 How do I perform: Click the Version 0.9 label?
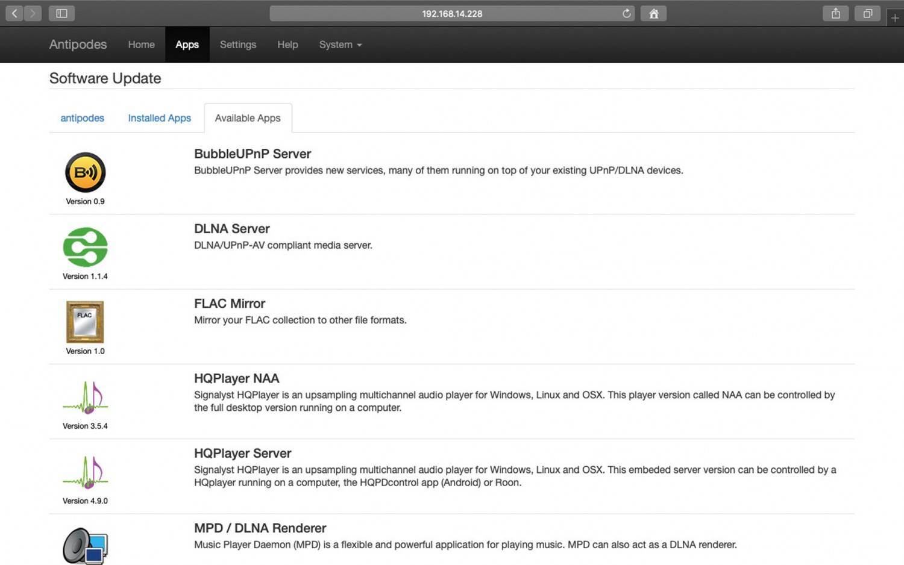[x=85, y=201]
